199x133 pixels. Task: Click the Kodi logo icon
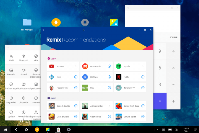(x=51, y=77)
